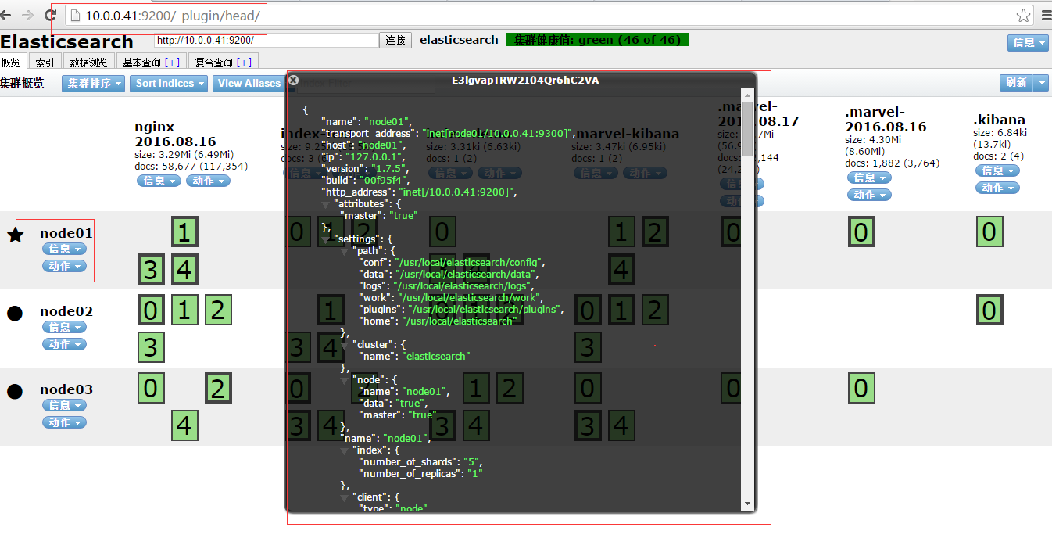
Task: Collapse the "cluster" JSON node
Action: pyautogui.click(x=345, y=345)
